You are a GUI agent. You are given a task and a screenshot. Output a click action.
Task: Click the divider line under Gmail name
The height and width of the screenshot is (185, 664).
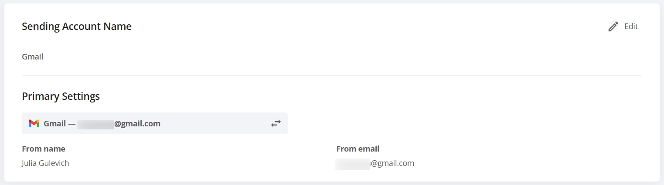[332, 75]
